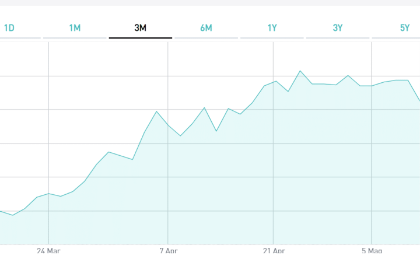This screenshot has width=420, height=280.
Task: Click the highest peak of the chart line
Action: coord(300,71)
